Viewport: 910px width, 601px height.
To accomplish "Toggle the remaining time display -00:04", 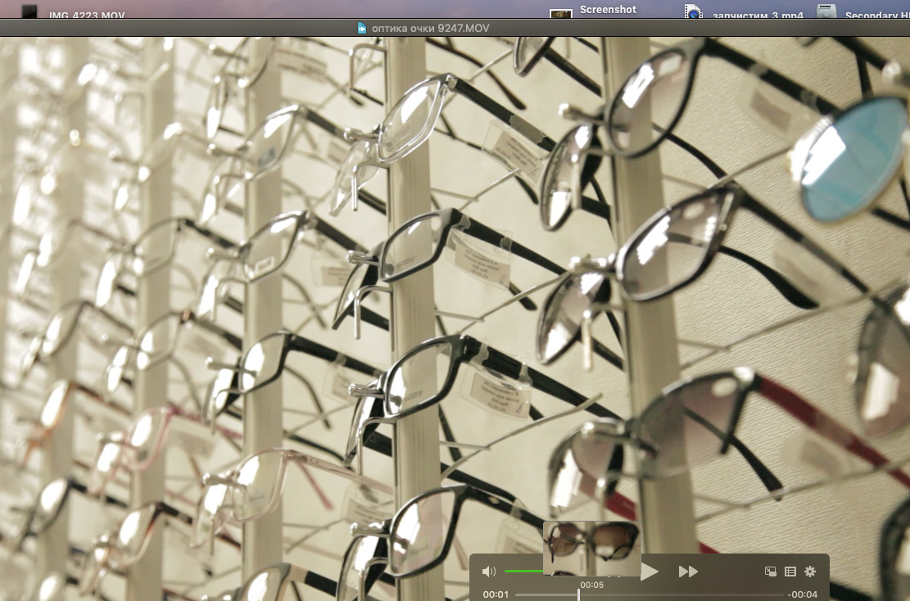I will click(x=803, y=594).
